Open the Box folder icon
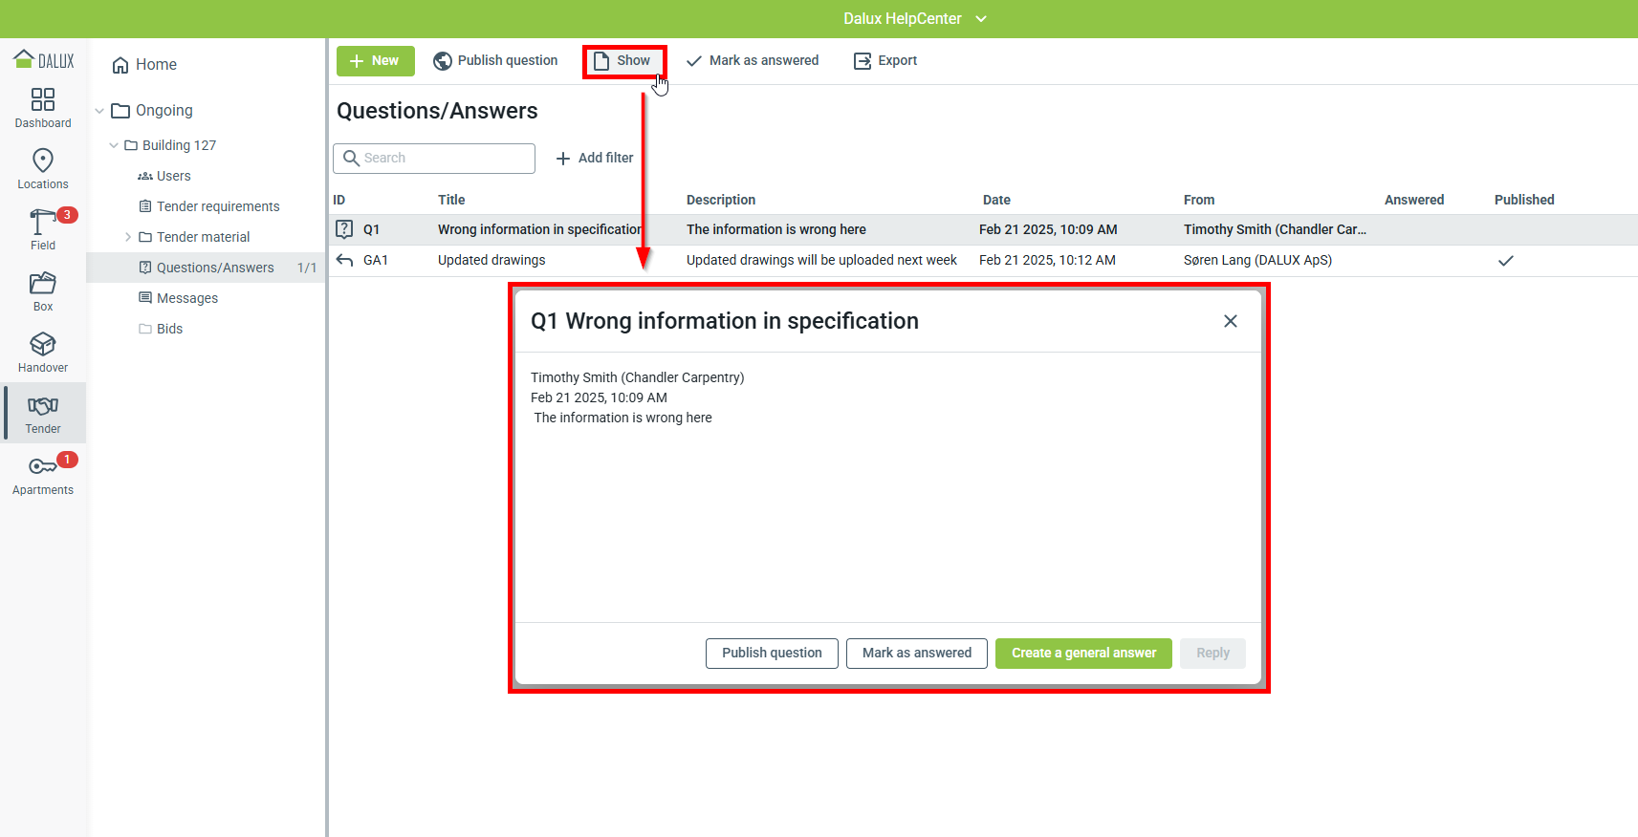Viewport: 1638px width, 837px height. point(43,283)
